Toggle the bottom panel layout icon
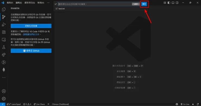Screen dimensions: 201x106 point(173,3)
